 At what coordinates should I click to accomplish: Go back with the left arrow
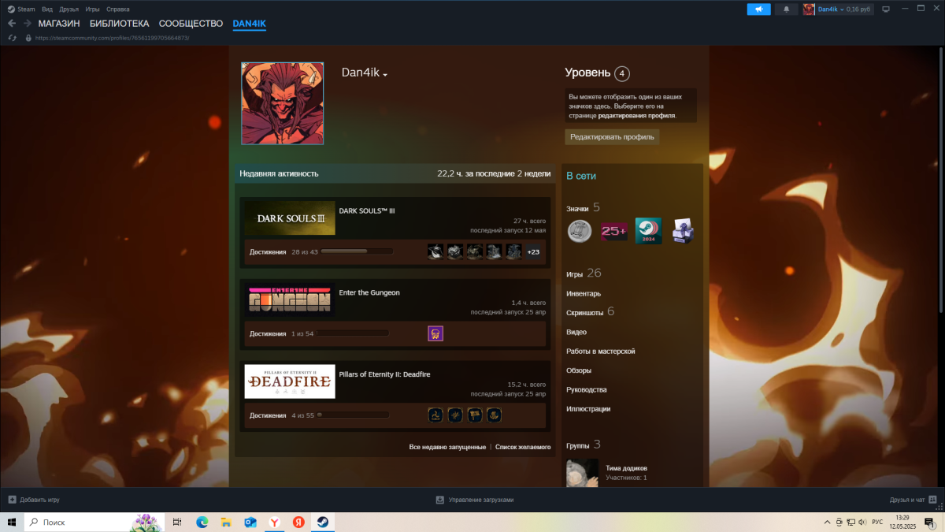click(12, 24)
